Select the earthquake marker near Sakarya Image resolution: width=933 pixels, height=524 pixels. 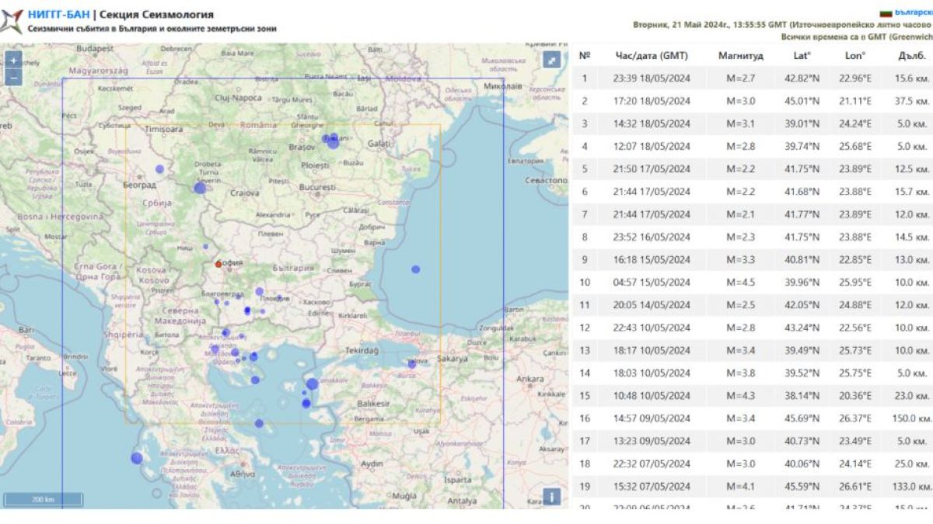412,363
